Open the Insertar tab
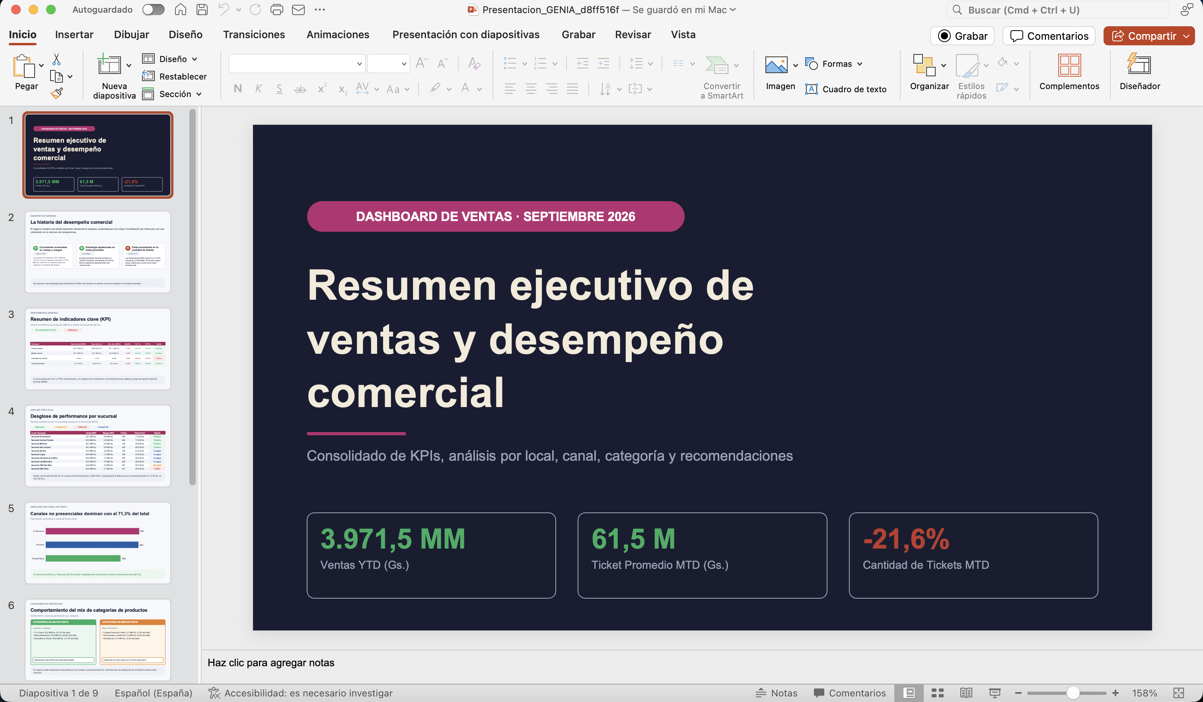The width and height of the screenshot is (1203, 702). click(x=74, y=34)
